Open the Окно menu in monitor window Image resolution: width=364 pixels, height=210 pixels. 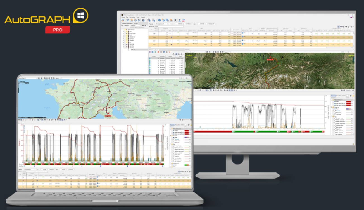tap(138, 17)
